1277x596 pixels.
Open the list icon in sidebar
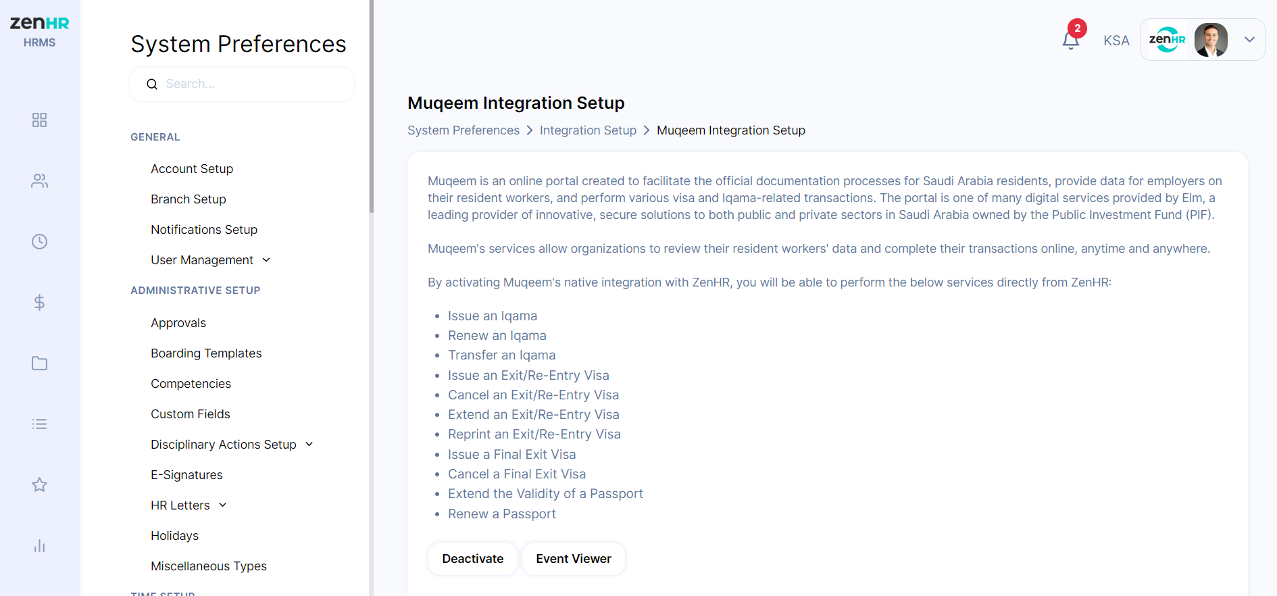[x=39, y=424]
